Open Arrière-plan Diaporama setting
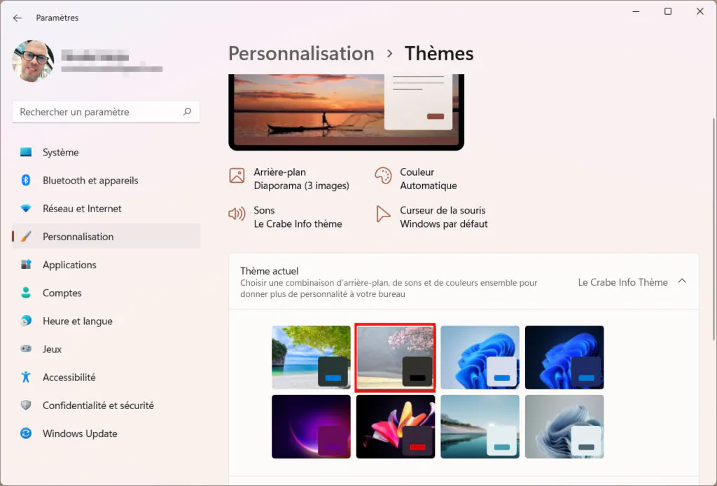The width and height of the screenshot is (717, 486). coord(289,179)
